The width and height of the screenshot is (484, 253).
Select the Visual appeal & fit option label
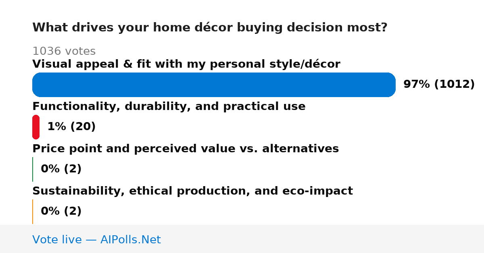click(x=186, y=64)
